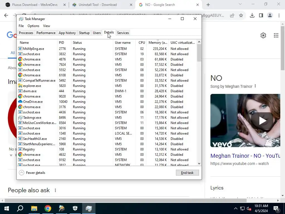This screenshot has height=214, width=285.
Task: Select svchost.exe with PID 3832
Action: 107,54
